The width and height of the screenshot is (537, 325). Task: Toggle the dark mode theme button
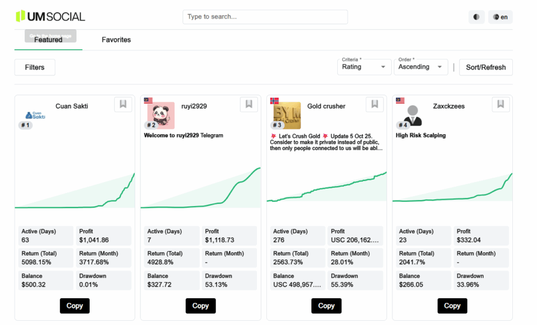click(476, 17)
